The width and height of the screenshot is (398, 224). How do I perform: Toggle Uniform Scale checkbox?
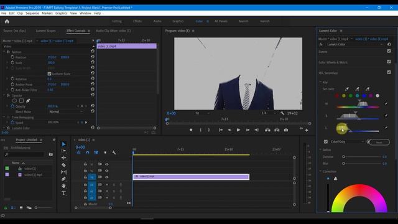pyautogui.click(x=49, y=73)
